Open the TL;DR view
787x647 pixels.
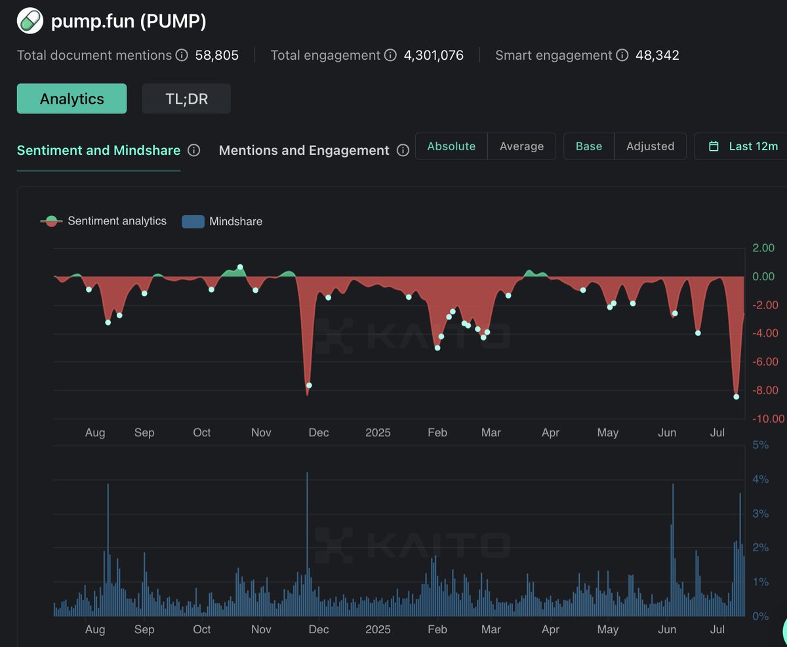[186, 98]
